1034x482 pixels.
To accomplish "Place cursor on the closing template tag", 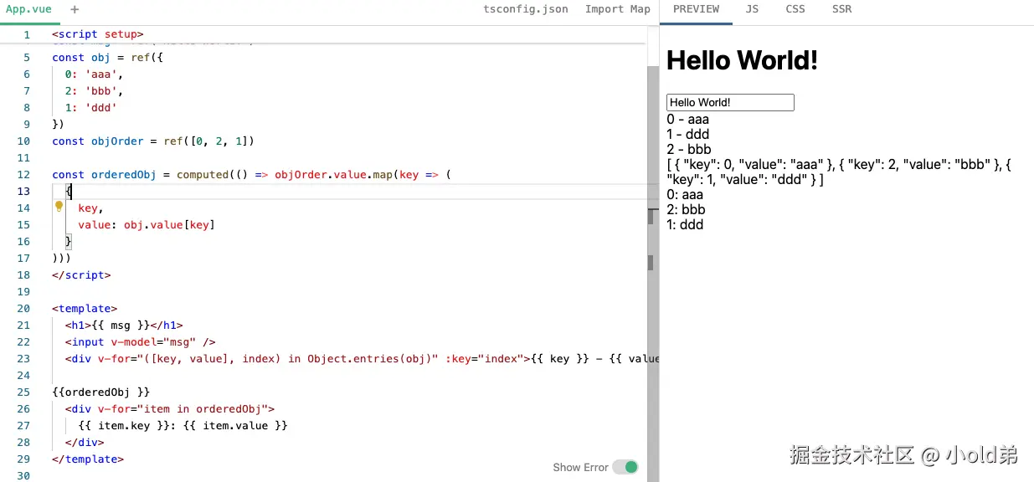I will click(88, 459).
